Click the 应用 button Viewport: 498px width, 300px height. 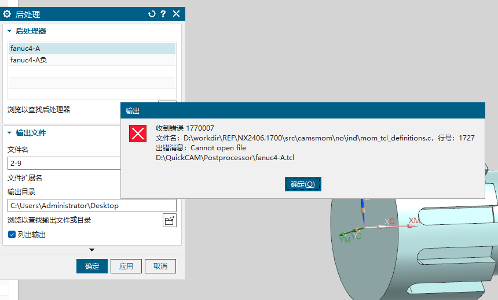coord(126,266)
